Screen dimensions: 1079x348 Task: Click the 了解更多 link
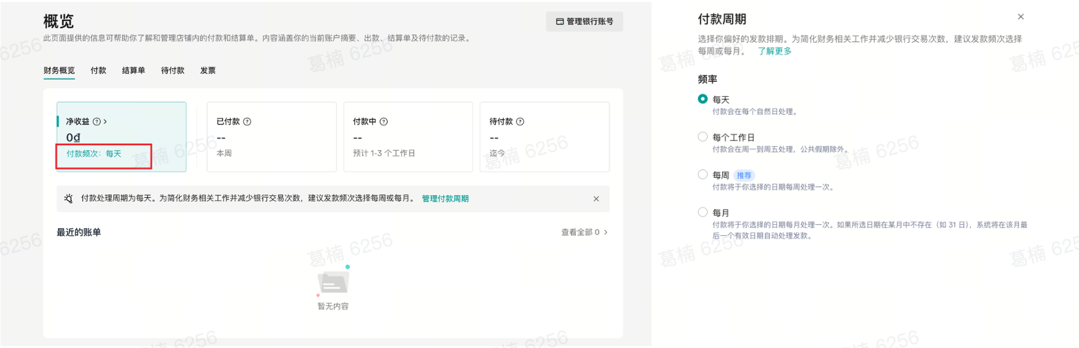pyautogui.click(x=774, y=51)
